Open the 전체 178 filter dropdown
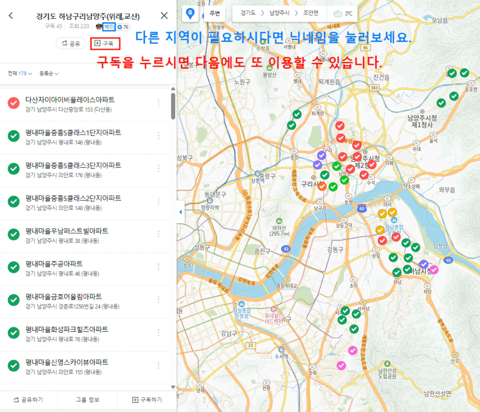 point(20,73)
